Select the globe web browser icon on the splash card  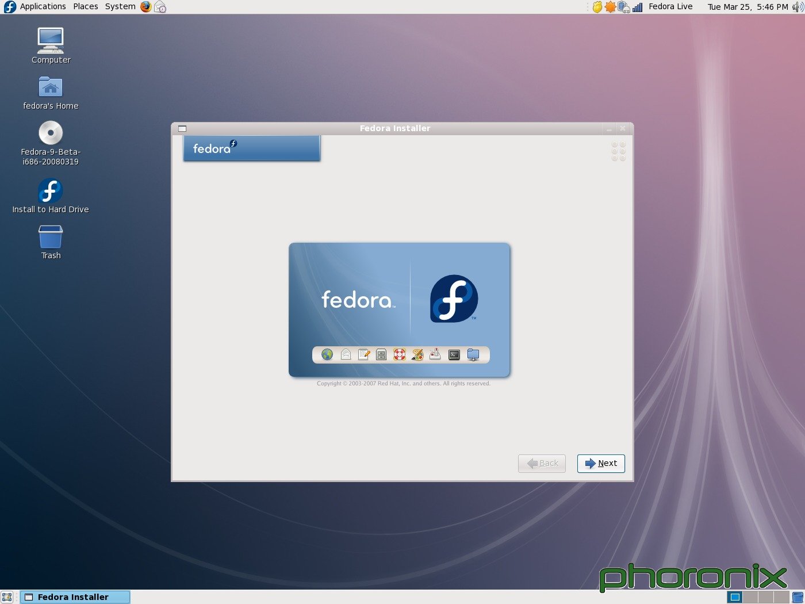[327, 355]
